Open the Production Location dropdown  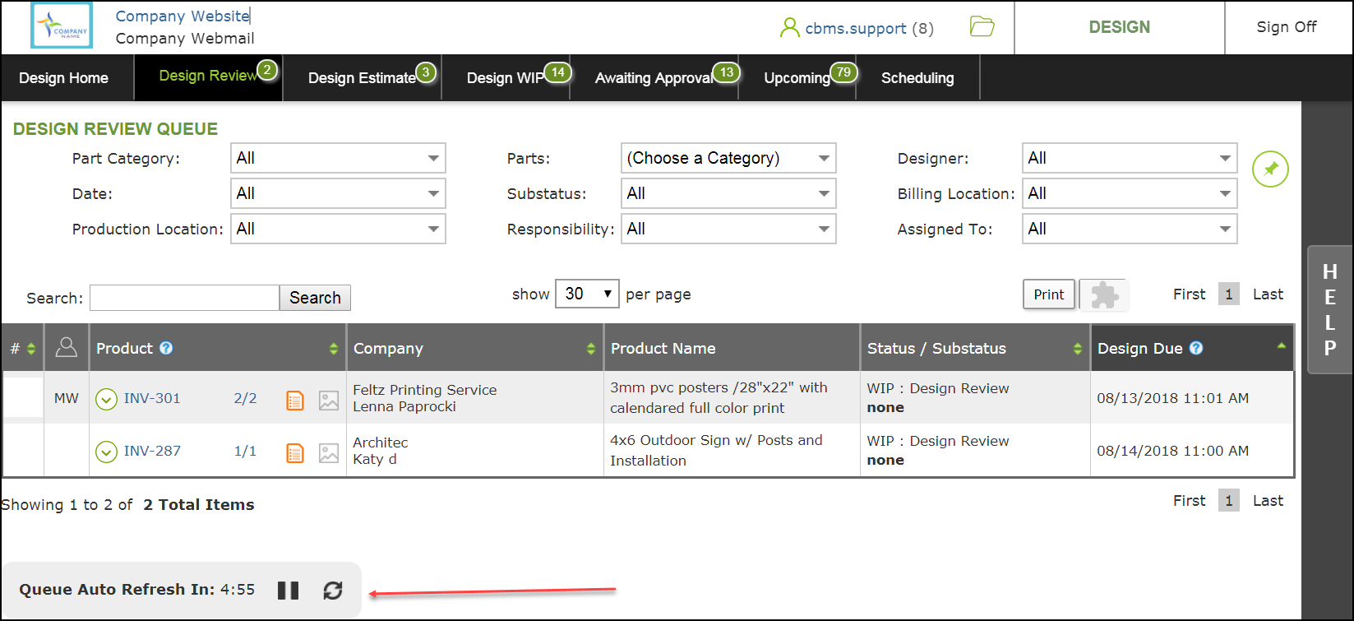pos(338,229)
